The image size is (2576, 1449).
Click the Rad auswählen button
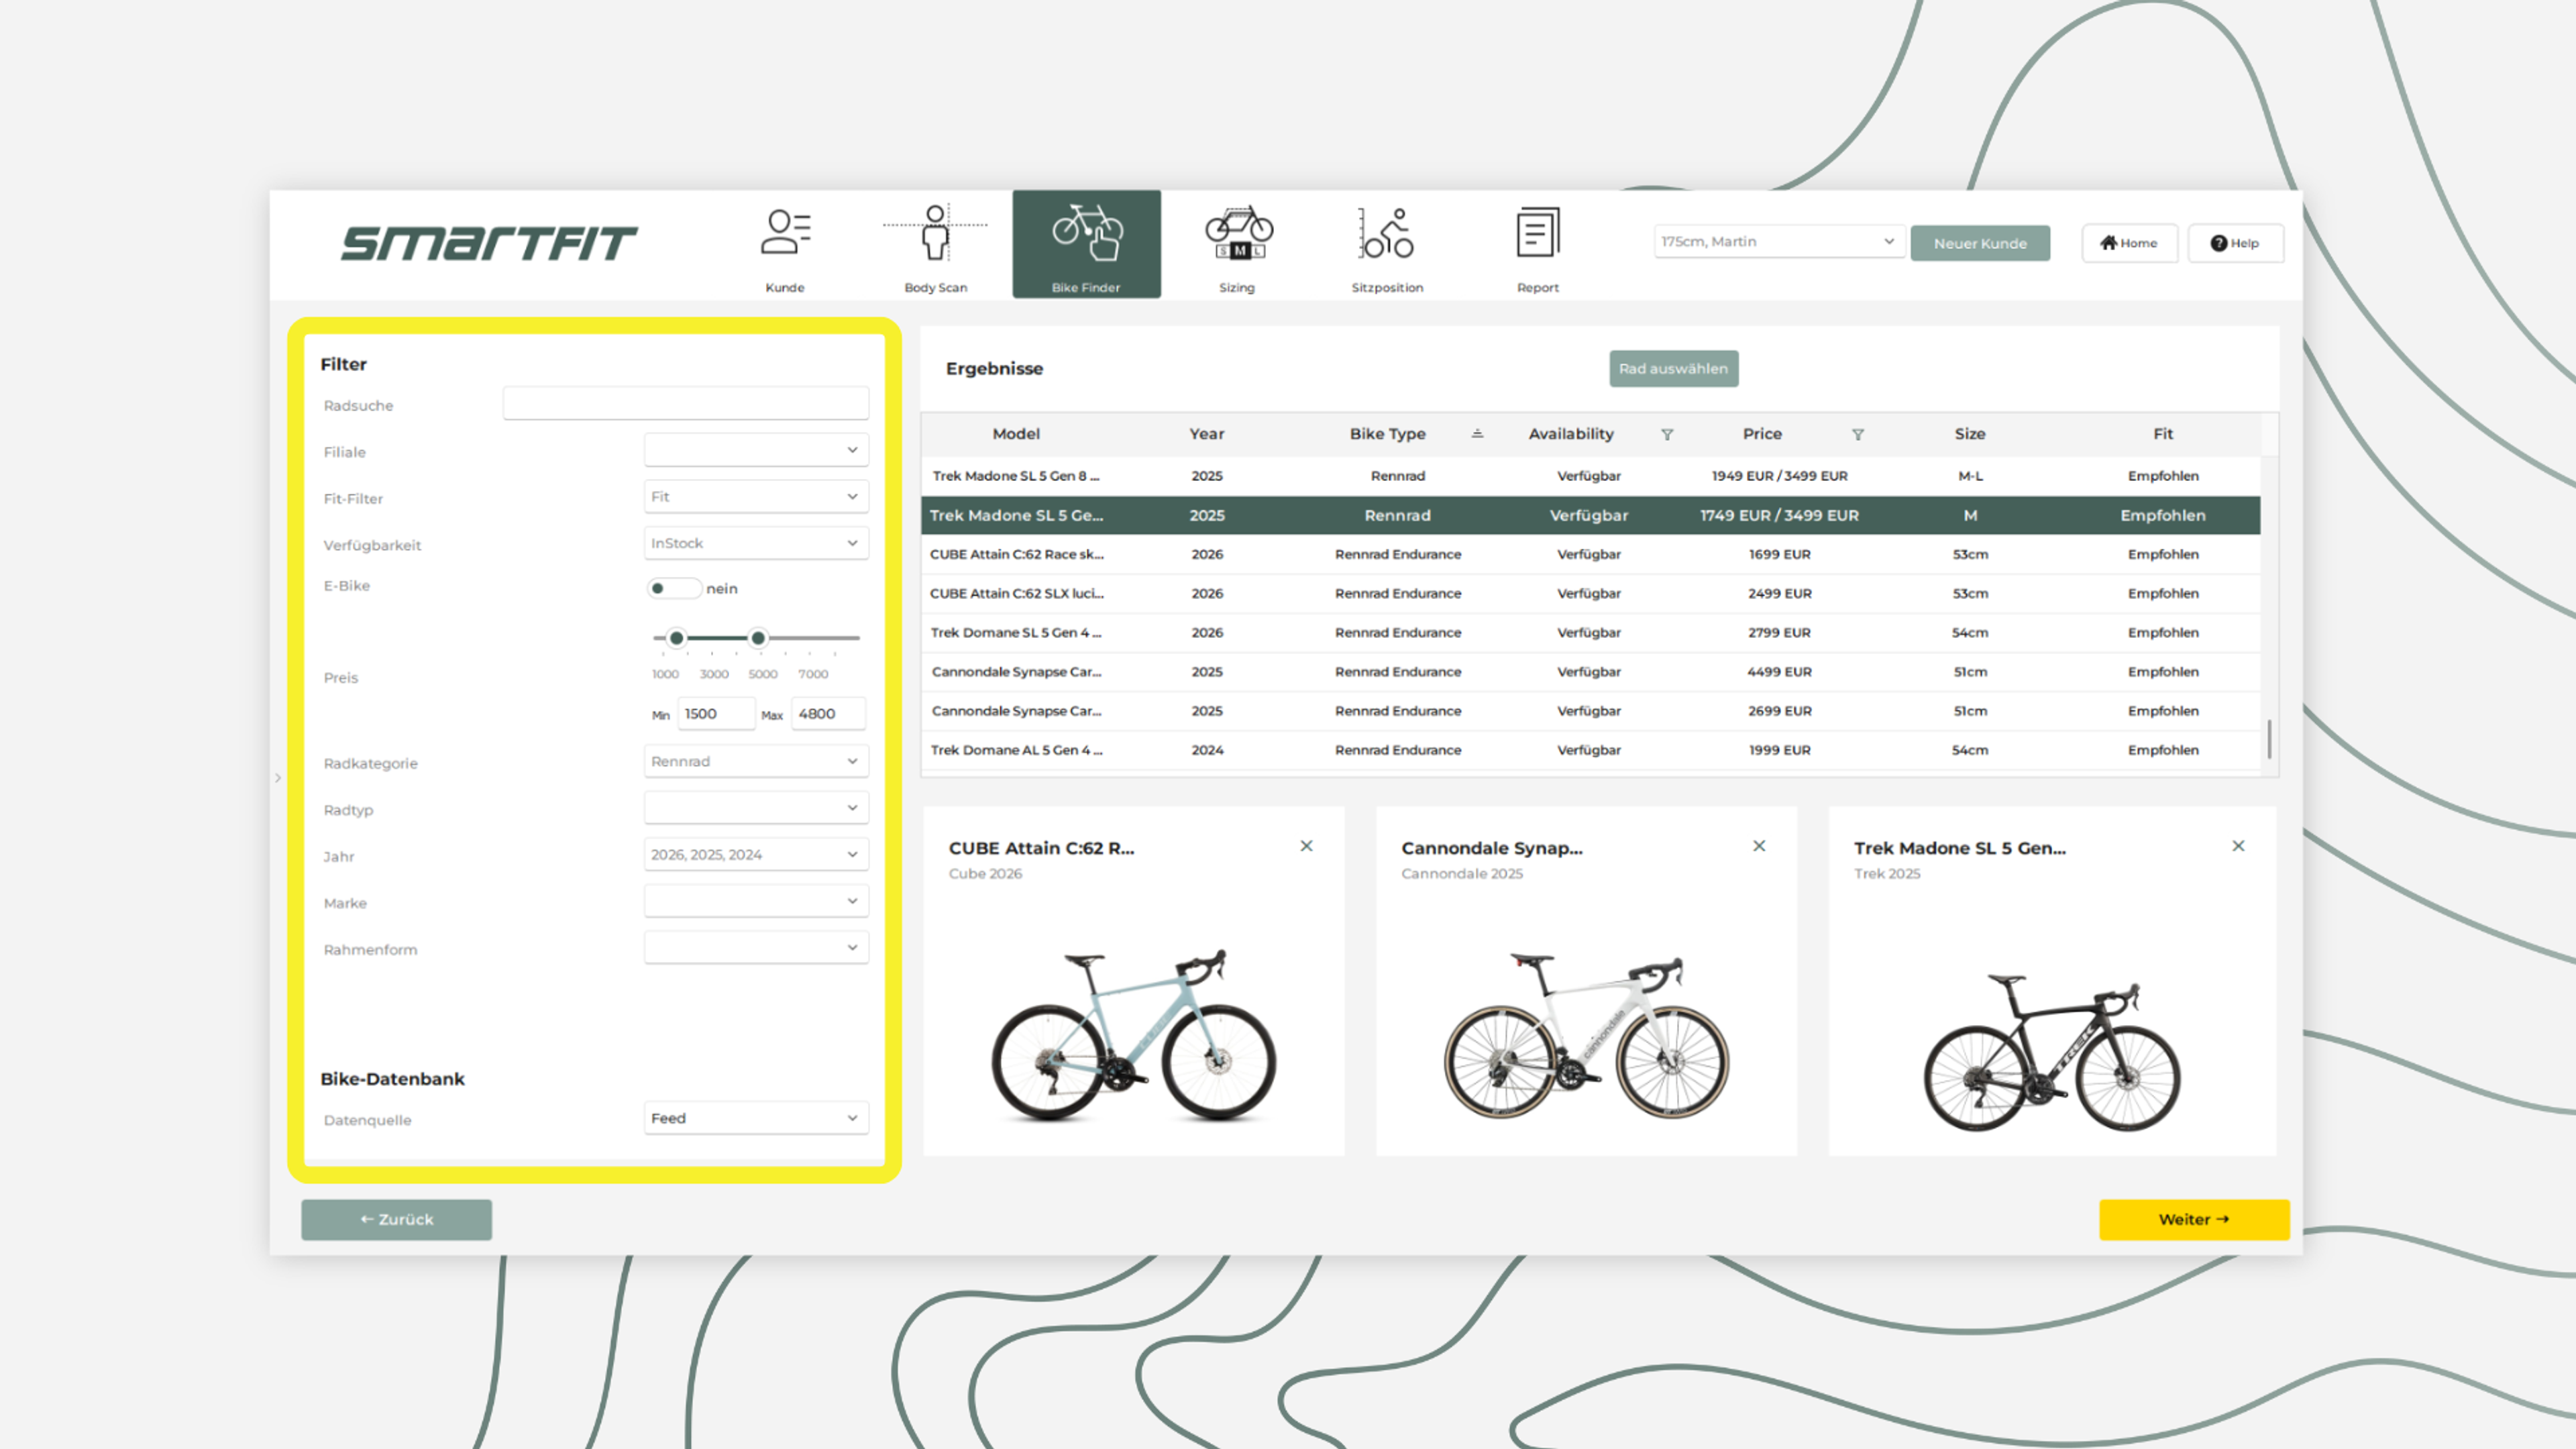click(x=1673, y=368)
